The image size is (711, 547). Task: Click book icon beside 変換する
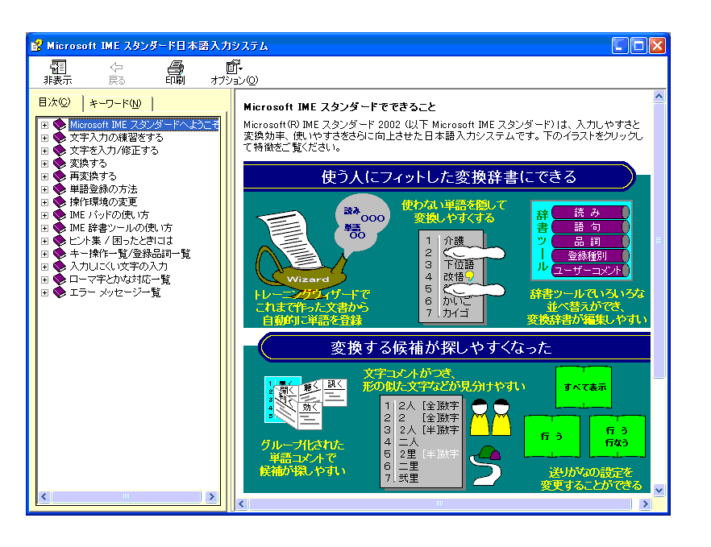60,164
